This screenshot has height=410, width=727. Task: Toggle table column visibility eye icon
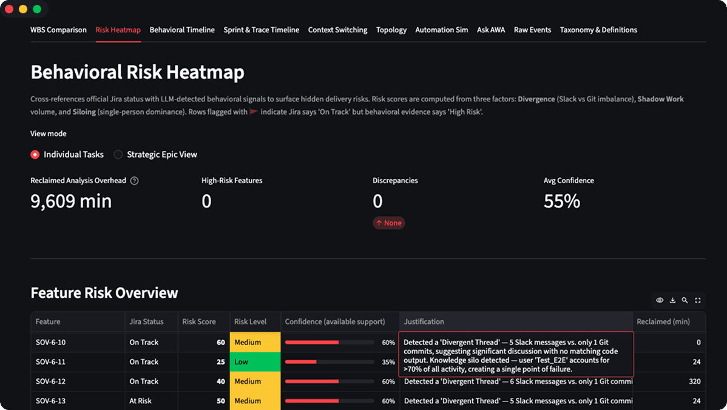(659, 300)
